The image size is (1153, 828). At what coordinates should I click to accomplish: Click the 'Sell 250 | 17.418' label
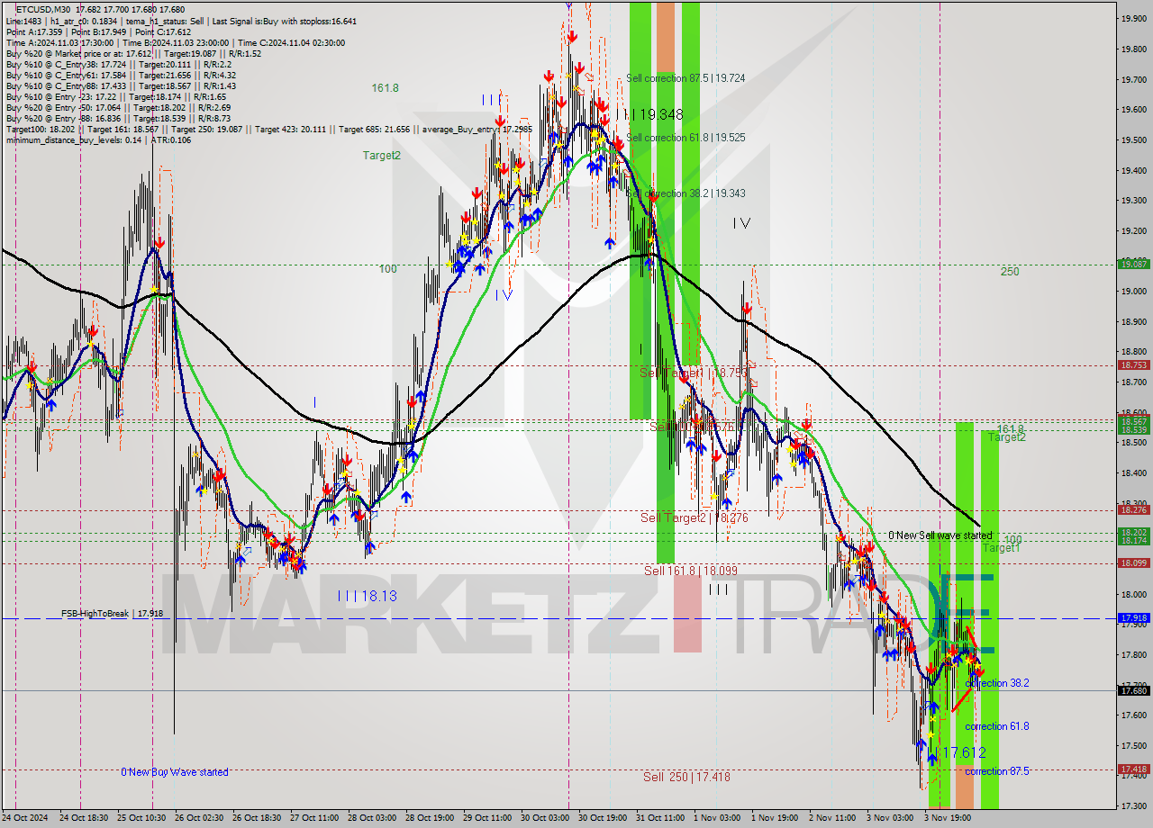click(686, 777)
